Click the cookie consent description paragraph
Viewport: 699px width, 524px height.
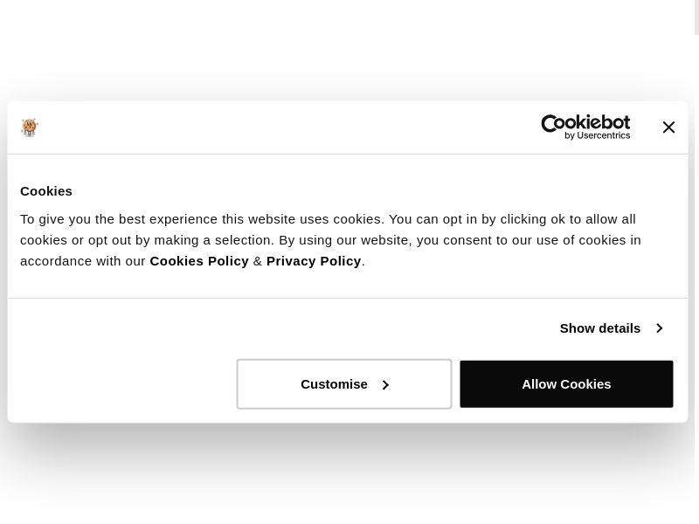[332, 230]
